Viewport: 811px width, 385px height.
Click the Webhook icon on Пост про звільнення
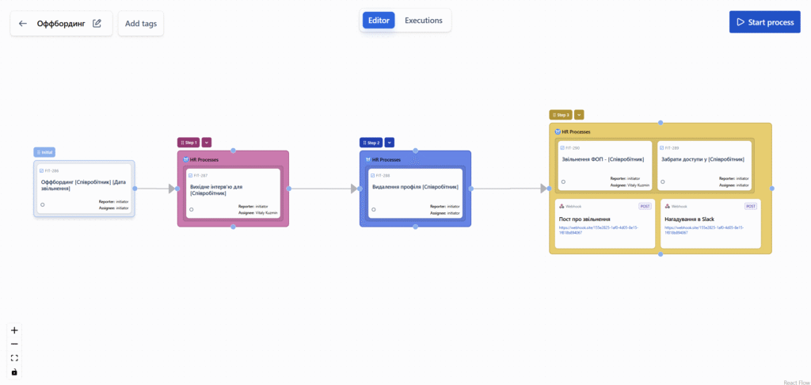562,206
